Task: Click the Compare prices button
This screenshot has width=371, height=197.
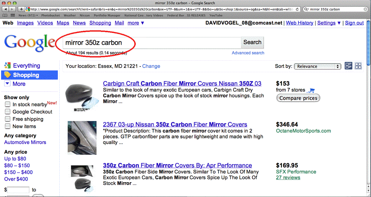Action: (298, 98)
